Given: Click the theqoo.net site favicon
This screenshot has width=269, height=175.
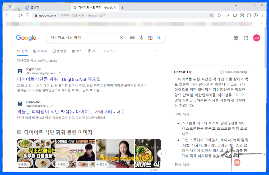Looking at the screenshot, I should coord(20,103).
